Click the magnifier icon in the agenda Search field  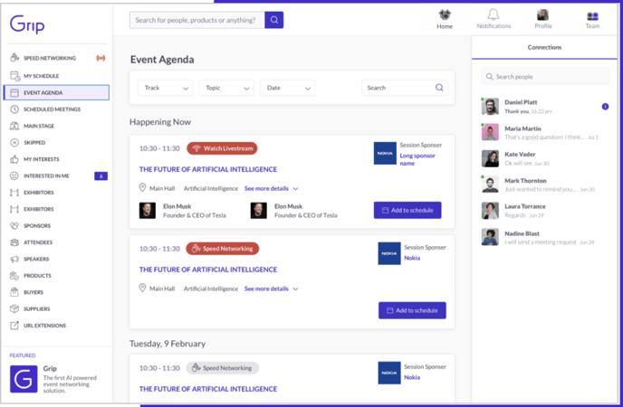click(x=439, y=88)
